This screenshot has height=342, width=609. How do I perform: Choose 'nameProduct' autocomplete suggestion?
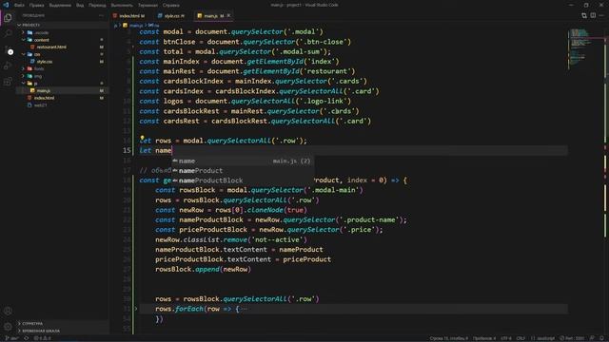[x=243, y=171]
